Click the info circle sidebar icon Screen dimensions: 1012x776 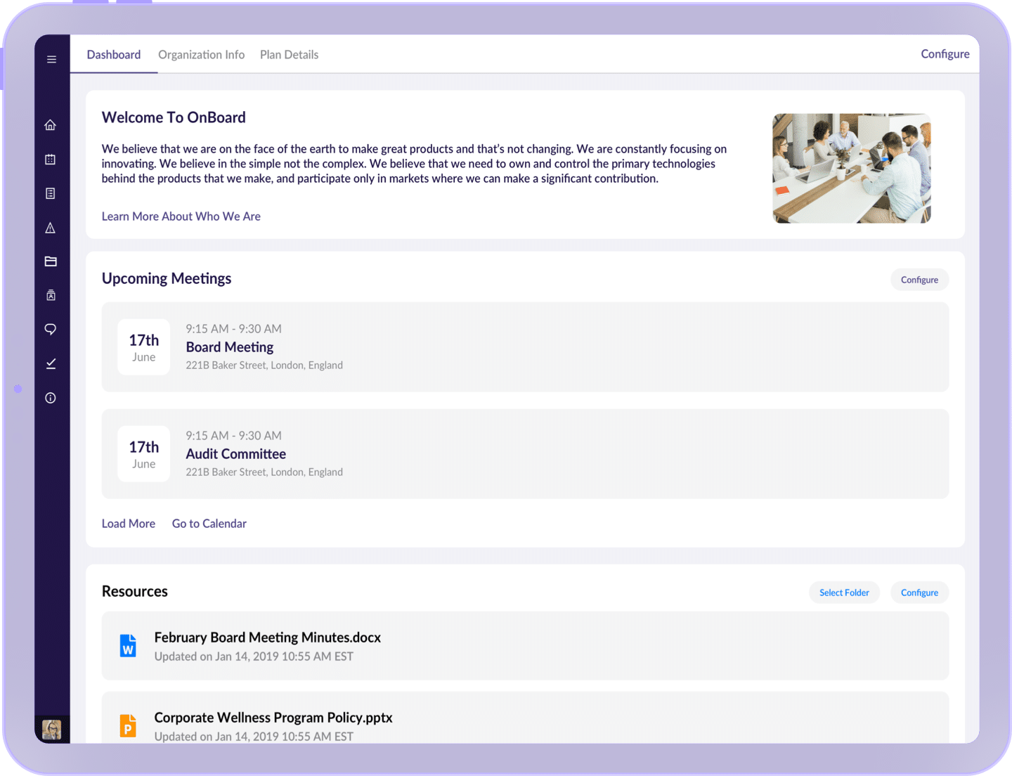(x=51, y=398)
